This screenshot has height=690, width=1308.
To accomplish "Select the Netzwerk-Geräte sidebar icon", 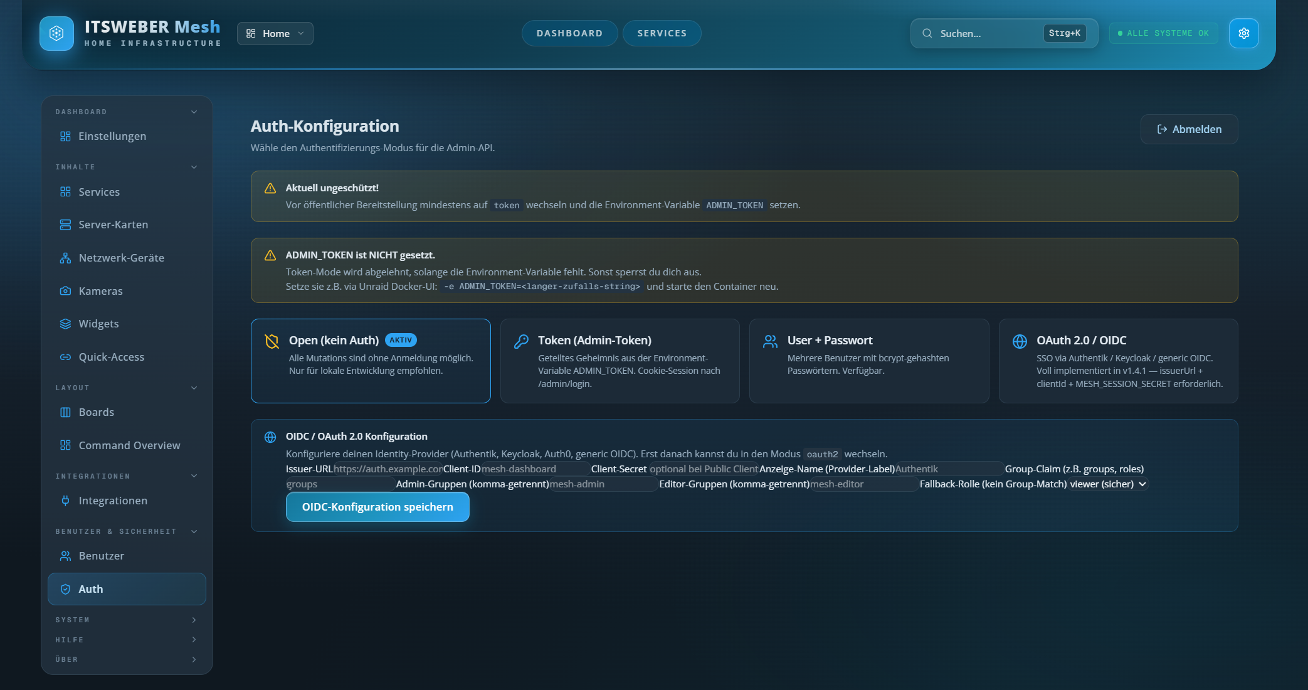I will [x=66, y=257].
